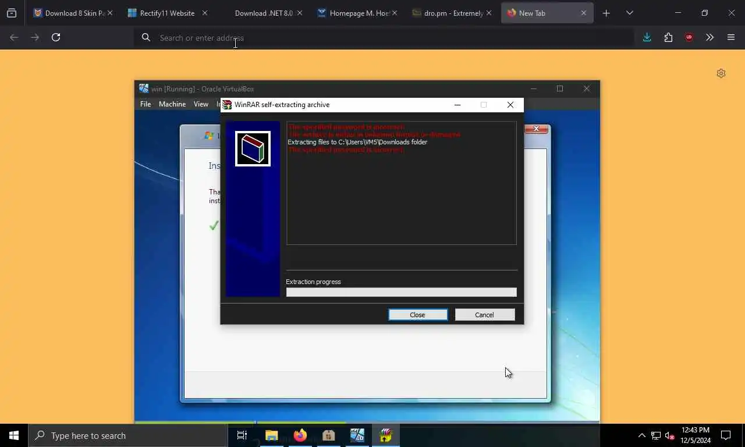Screen dimensions: 745x447
Task: Click the Type here to search box
Action: (127, 435)
